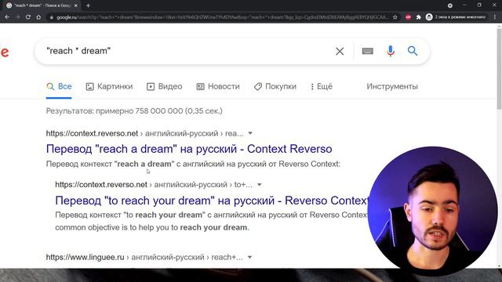The image size is (502, 282).
Task: Bookmark this page with star icon
Action: (x=395, y=17)
